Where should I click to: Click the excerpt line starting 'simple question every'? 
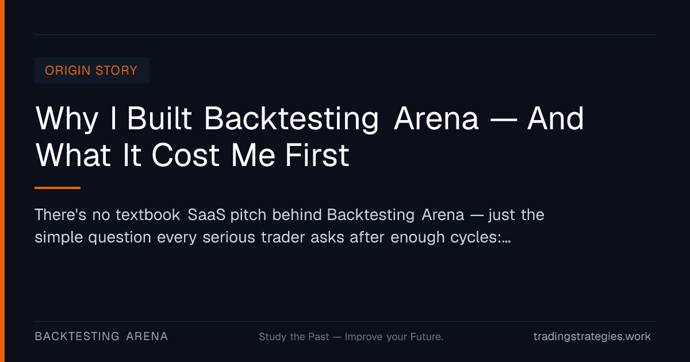273,237
